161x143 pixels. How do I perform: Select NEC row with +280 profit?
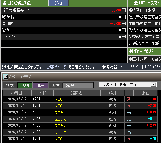(80, 106)
